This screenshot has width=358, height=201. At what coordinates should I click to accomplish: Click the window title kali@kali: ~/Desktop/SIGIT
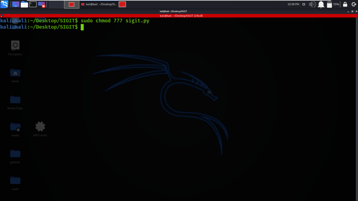pos(173,11)
